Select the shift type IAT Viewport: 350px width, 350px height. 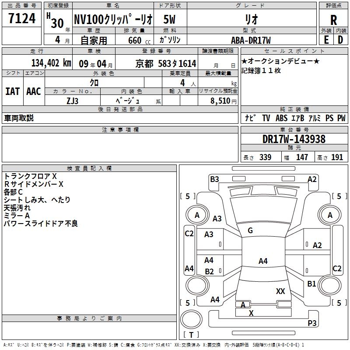(12, 91)
